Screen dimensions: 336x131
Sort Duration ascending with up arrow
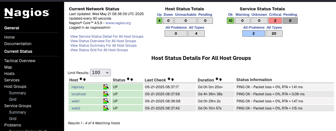pyautogui.click(x=217, y=79)
